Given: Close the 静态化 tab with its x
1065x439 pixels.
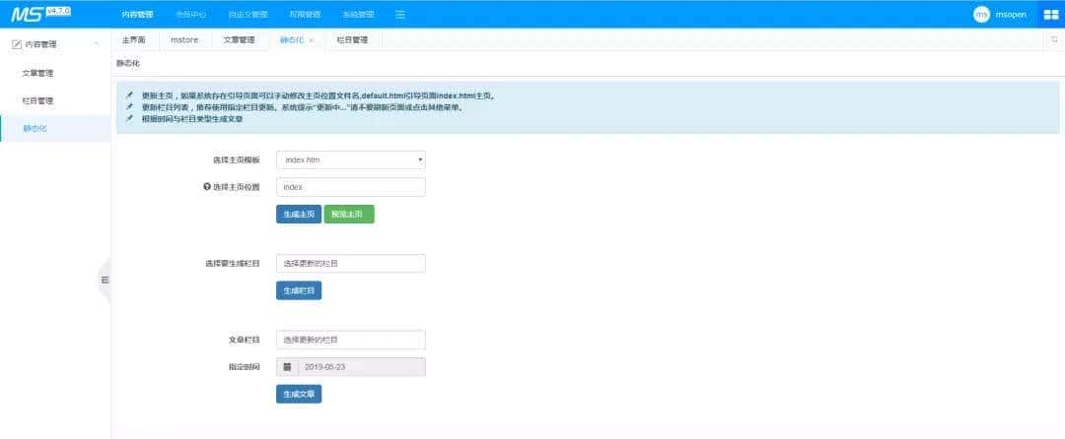Looking at the screenshot, I should click(311, 40).
